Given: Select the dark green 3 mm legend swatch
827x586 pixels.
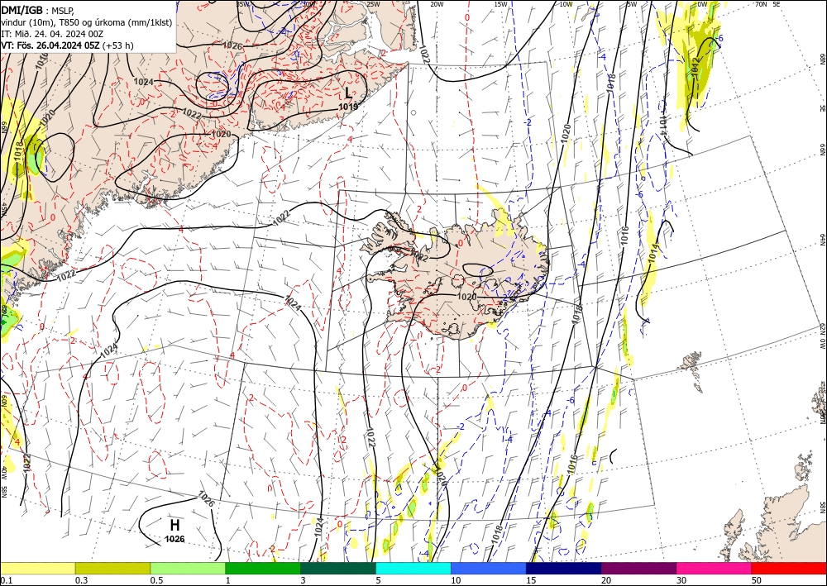Looking at the screenshot, I should tap(338, 568).
